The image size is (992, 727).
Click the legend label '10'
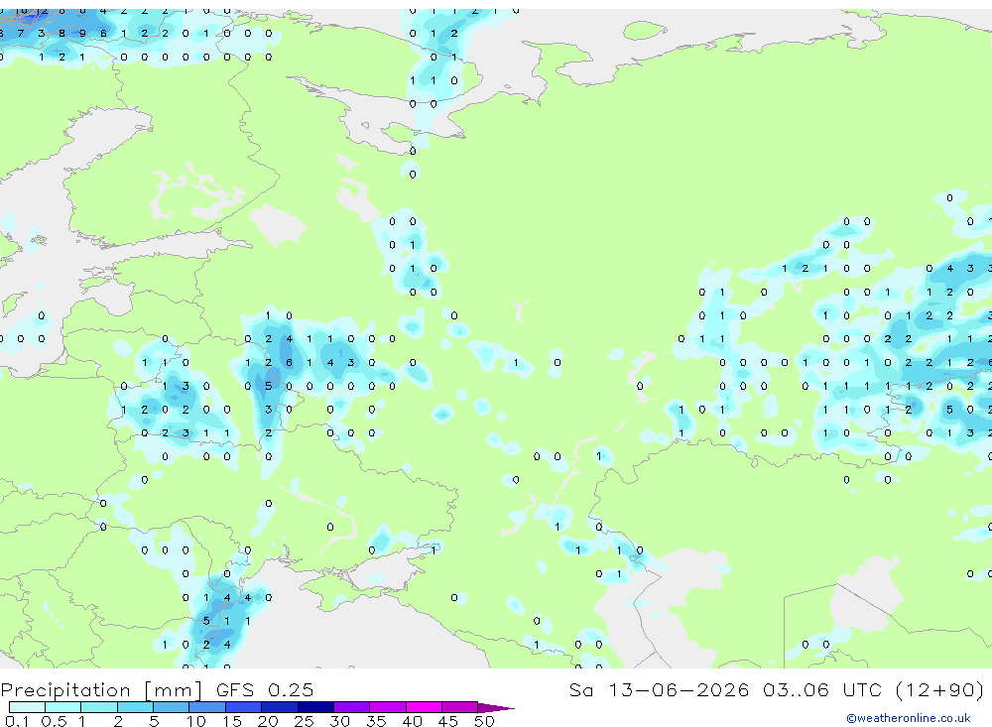196,721
